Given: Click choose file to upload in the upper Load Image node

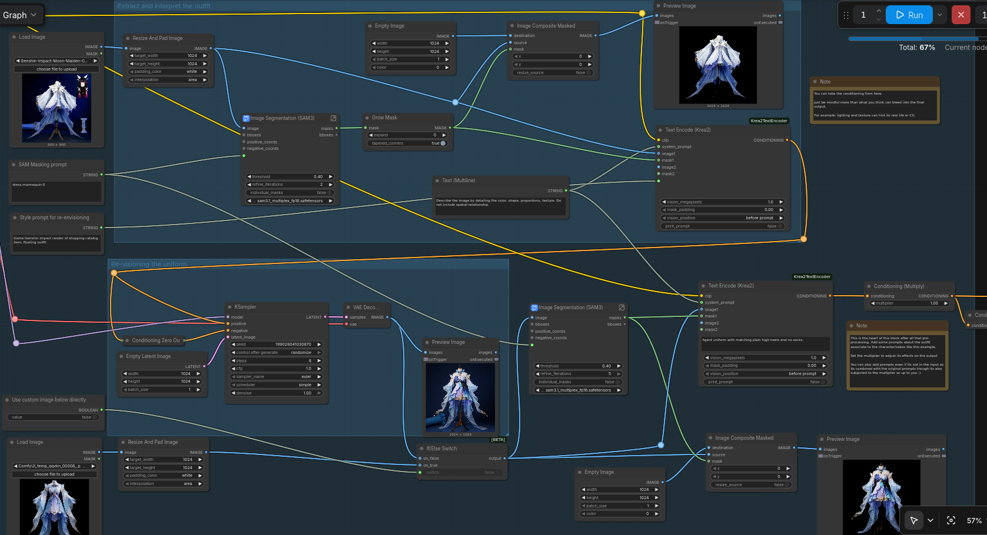Looking at the screenshot, I should 57,69.
